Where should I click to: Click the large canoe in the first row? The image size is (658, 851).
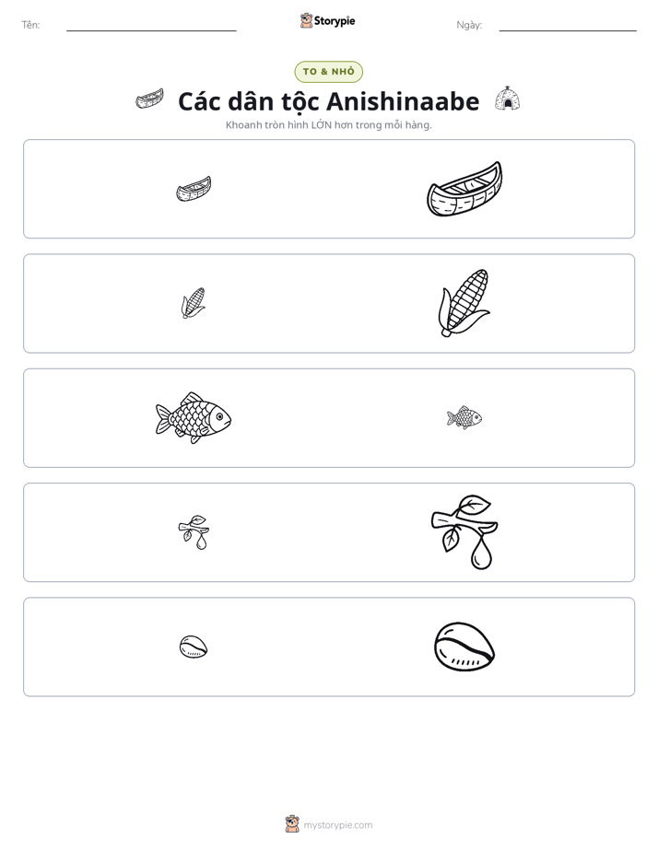coord(464,189)
